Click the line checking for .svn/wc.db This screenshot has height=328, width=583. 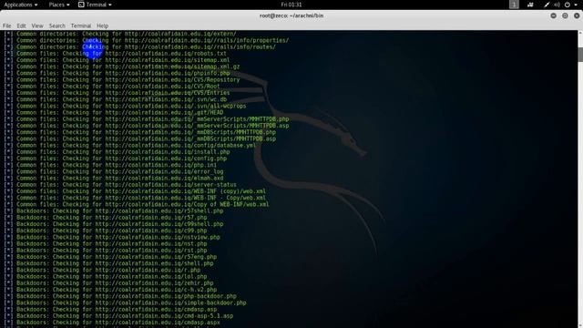116,99
